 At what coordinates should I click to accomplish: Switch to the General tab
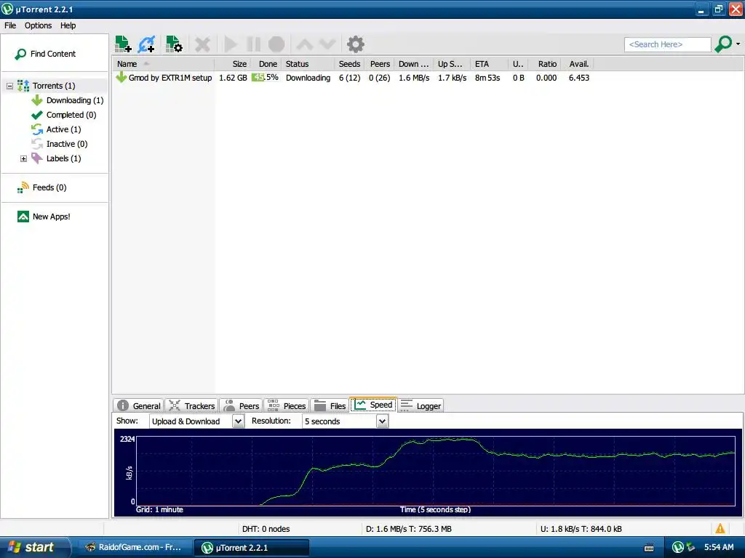pos(139,405)
